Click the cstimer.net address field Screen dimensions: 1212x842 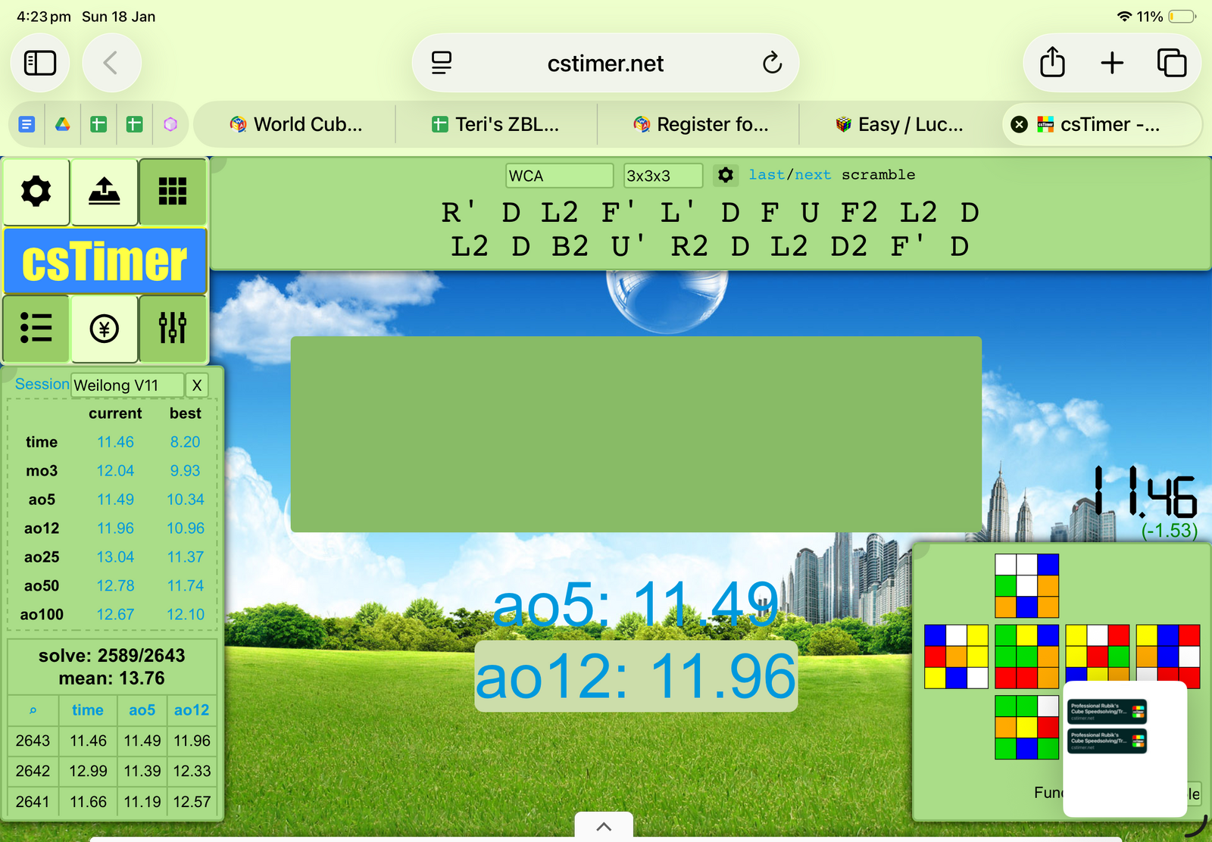605,63
